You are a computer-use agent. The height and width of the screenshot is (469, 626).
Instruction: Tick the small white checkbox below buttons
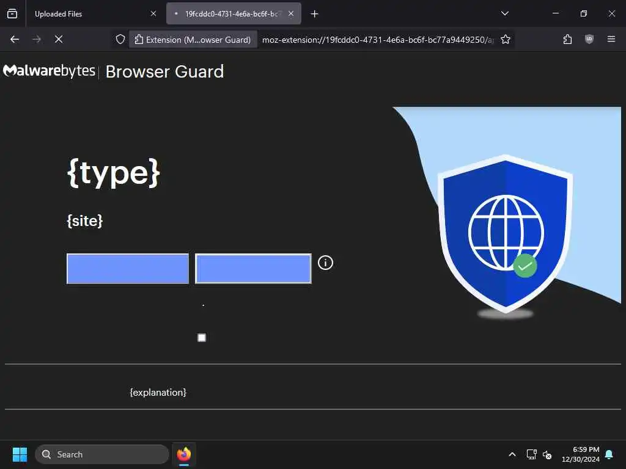[x=202, y=338]
